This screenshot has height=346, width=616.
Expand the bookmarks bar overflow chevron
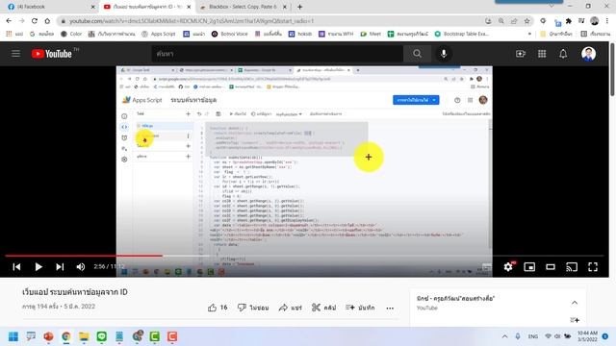click(x=529, y=34)
